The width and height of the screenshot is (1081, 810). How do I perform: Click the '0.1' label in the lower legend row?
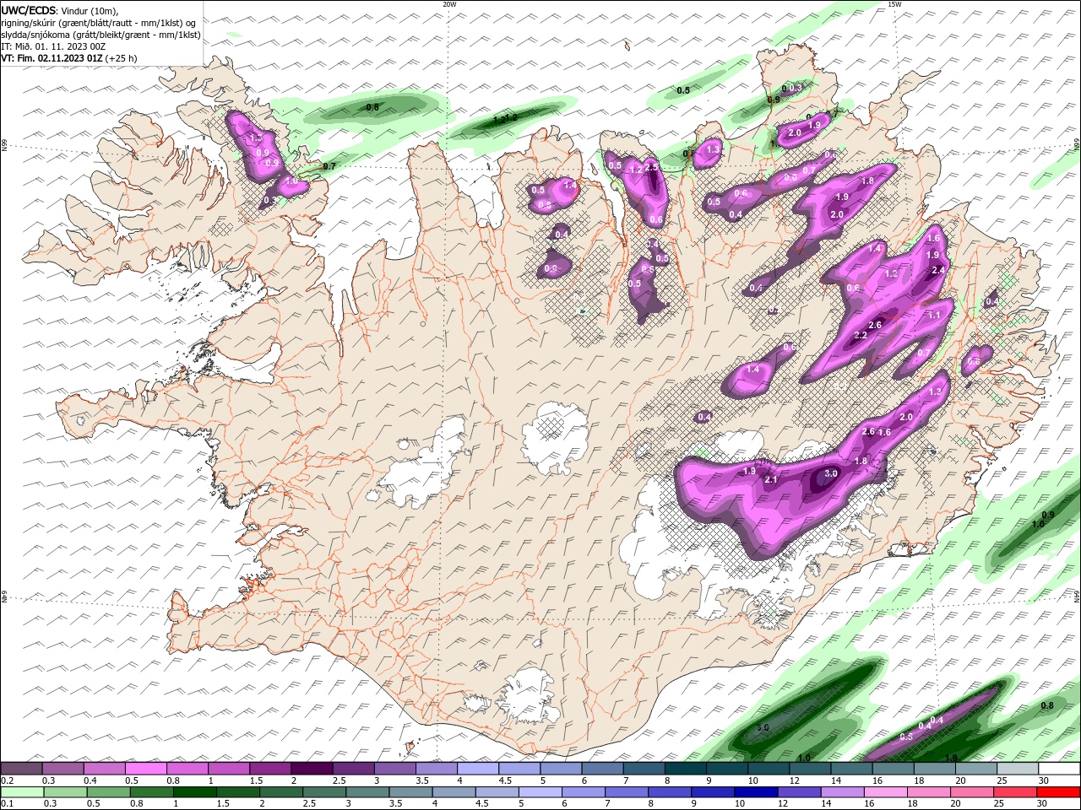[x=8, y=804]
